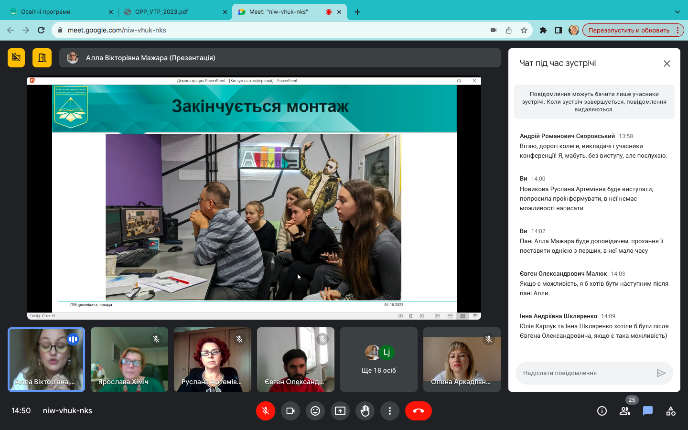Open the Ще 18 осіб participants tile
This screenshot has width=688, height=430.
[379, 360]
